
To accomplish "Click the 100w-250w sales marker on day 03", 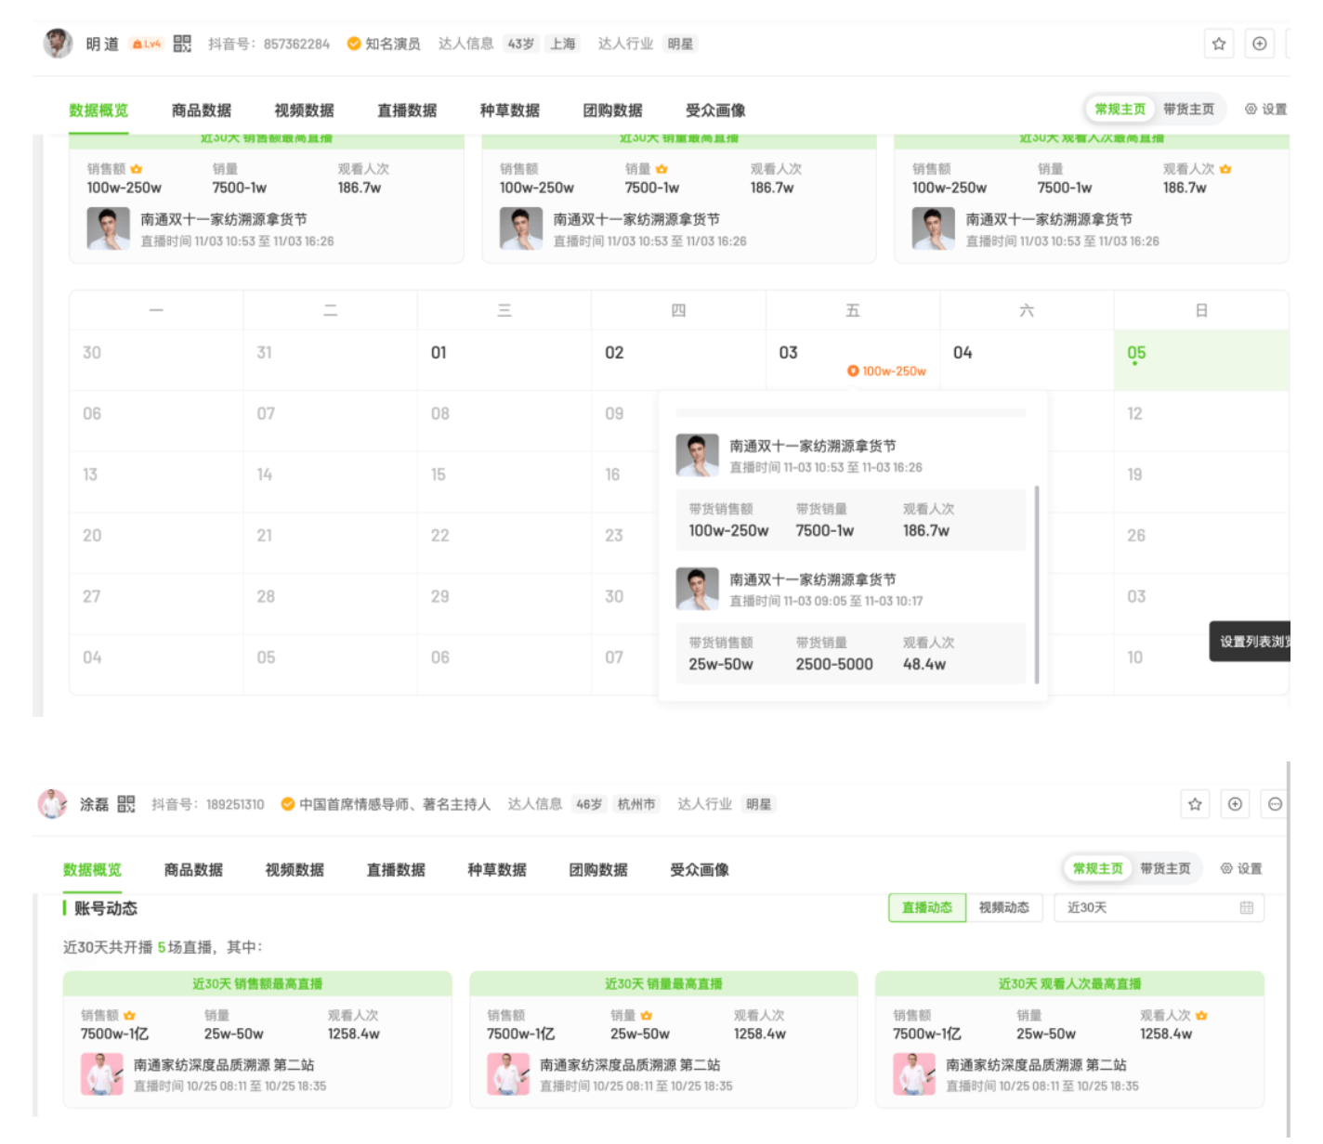I will pyautogui.click(x=886, y=371).
